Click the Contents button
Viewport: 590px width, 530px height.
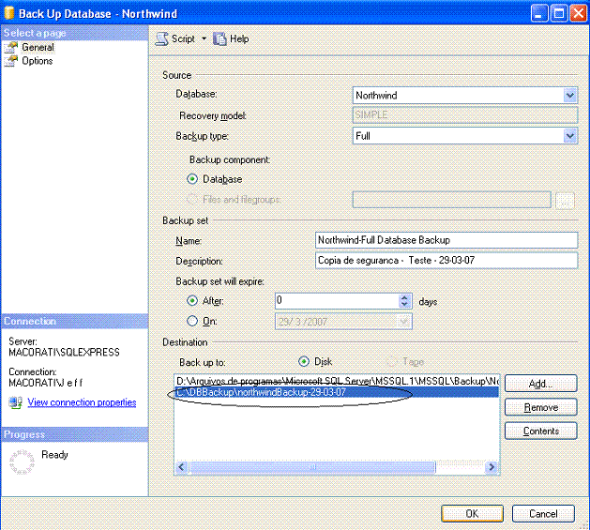click(540, 431)
